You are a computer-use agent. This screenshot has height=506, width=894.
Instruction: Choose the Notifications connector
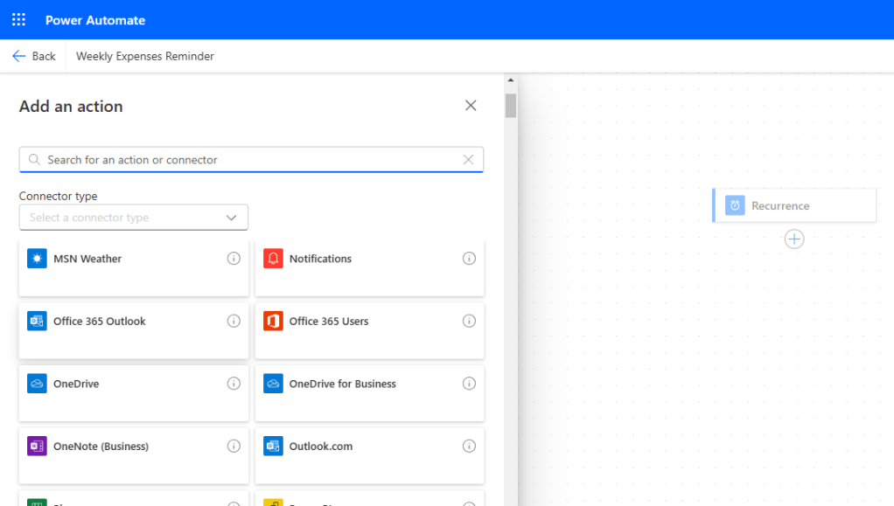pos(320,259)
